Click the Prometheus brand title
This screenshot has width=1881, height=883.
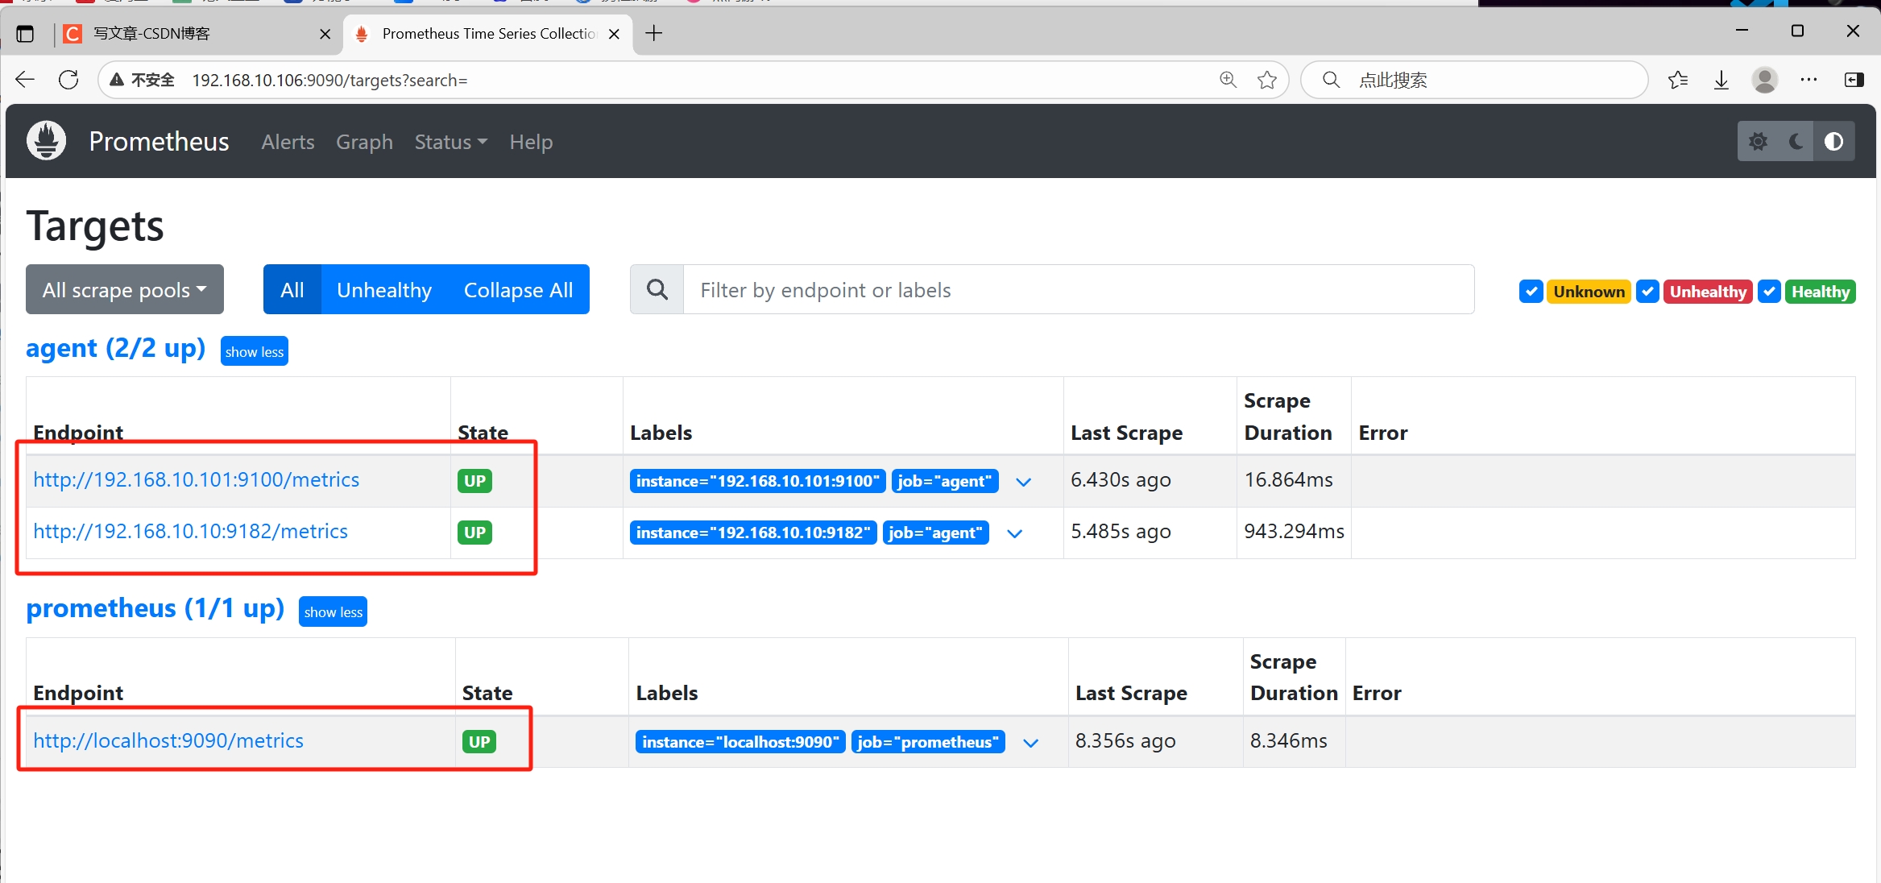(x=159, y=141)
